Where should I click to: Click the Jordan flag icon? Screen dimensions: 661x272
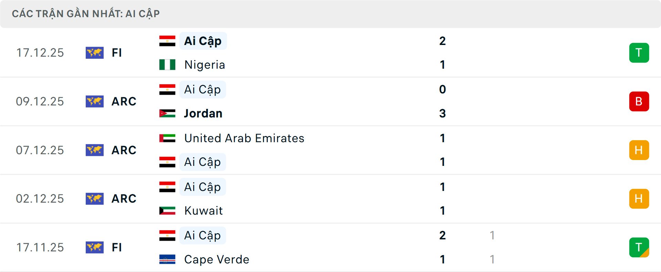(167, 113)
